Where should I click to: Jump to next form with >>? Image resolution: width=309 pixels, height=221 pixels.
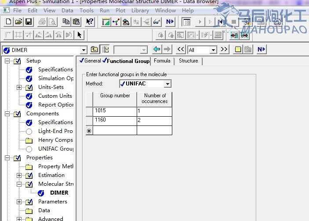224,49
